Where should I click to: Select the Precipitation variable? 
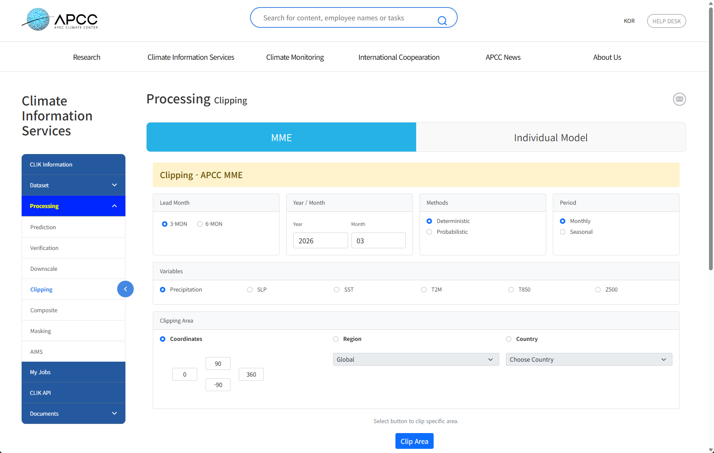[163, 290]
